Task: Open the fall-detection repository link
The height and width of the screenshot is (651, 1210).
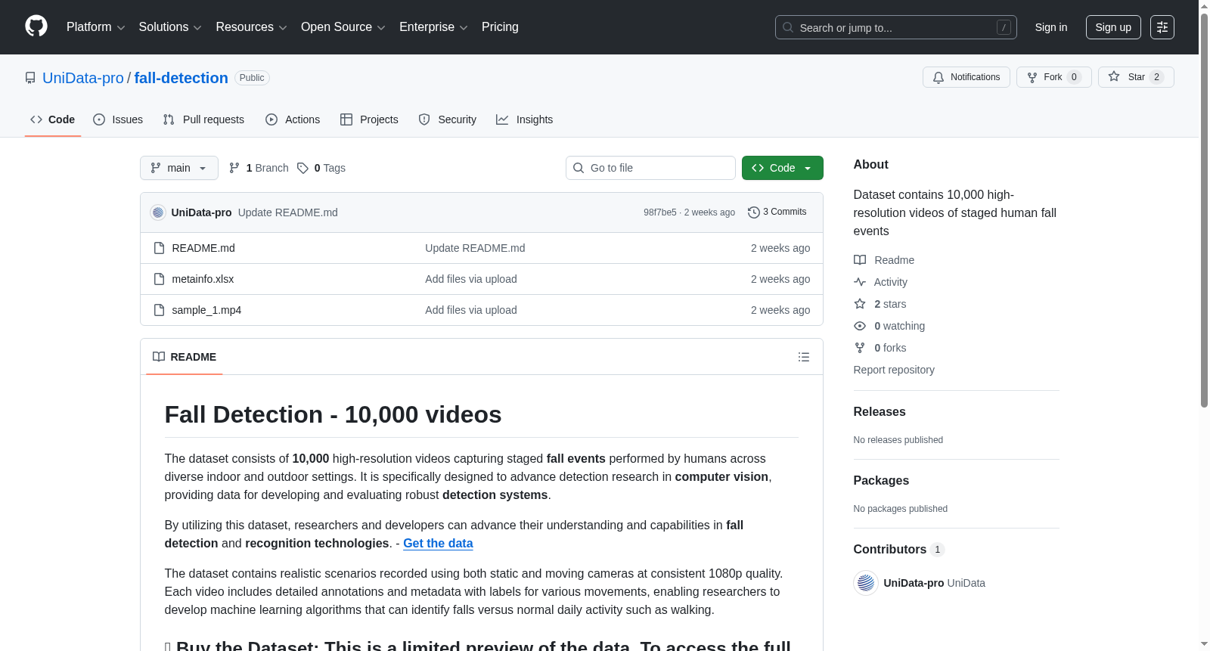Action: [x=181, y=78]
